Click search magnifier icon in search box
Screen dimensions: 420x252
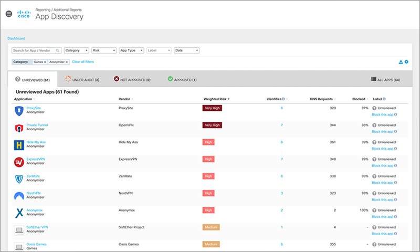[x=57, y=50]
